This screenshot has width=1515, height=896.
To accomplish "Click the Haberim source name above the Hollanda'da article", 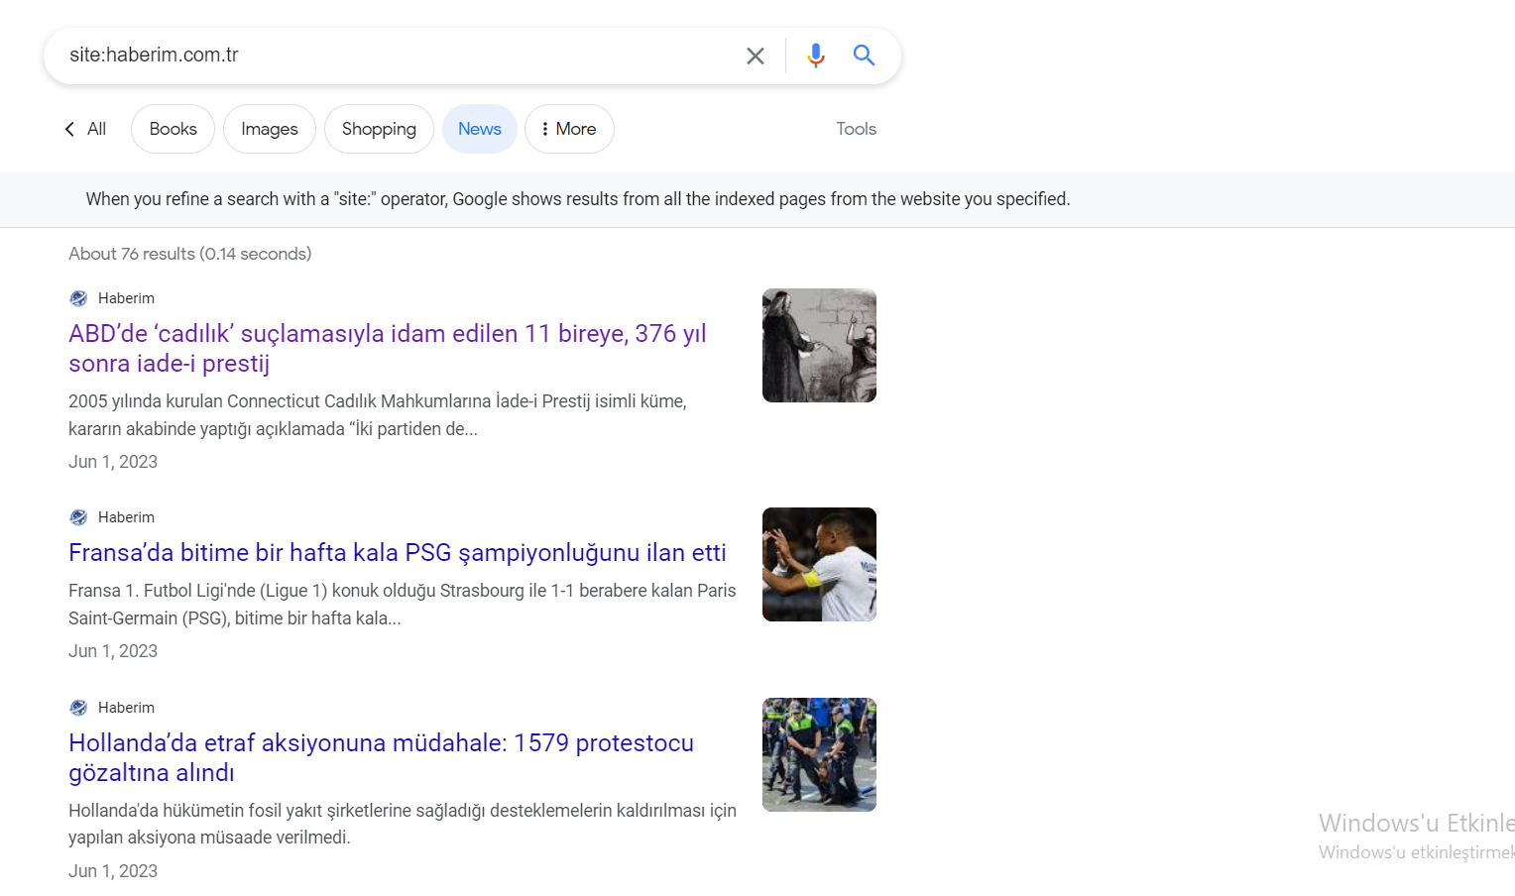I will click(x=126, y=708).
